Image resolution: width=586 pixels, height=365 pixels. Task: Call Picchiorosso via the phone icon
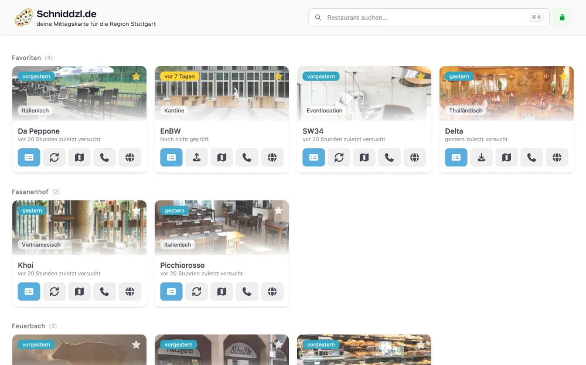tap(247, 291)
